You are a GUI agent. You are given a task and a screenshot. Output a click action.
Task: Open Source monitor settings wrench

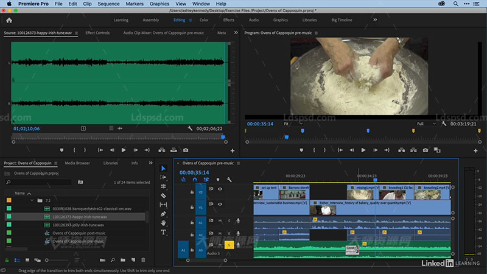point(190,128)
